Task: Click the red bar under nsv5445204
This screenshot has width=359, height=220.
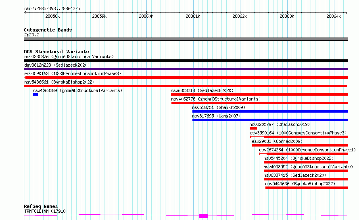Action: [x=306, y=162]
